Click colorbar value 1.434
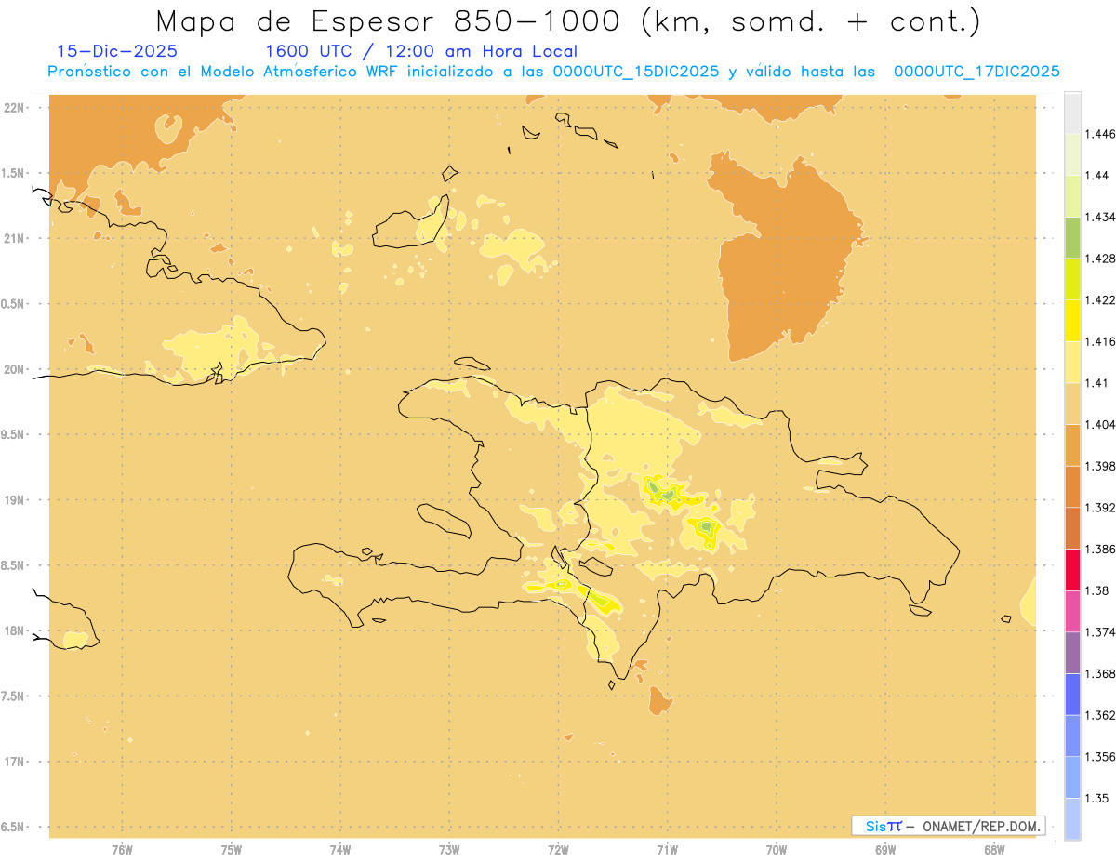Viewport: 1116px width, 862px height. click(x=1101, y=217)
